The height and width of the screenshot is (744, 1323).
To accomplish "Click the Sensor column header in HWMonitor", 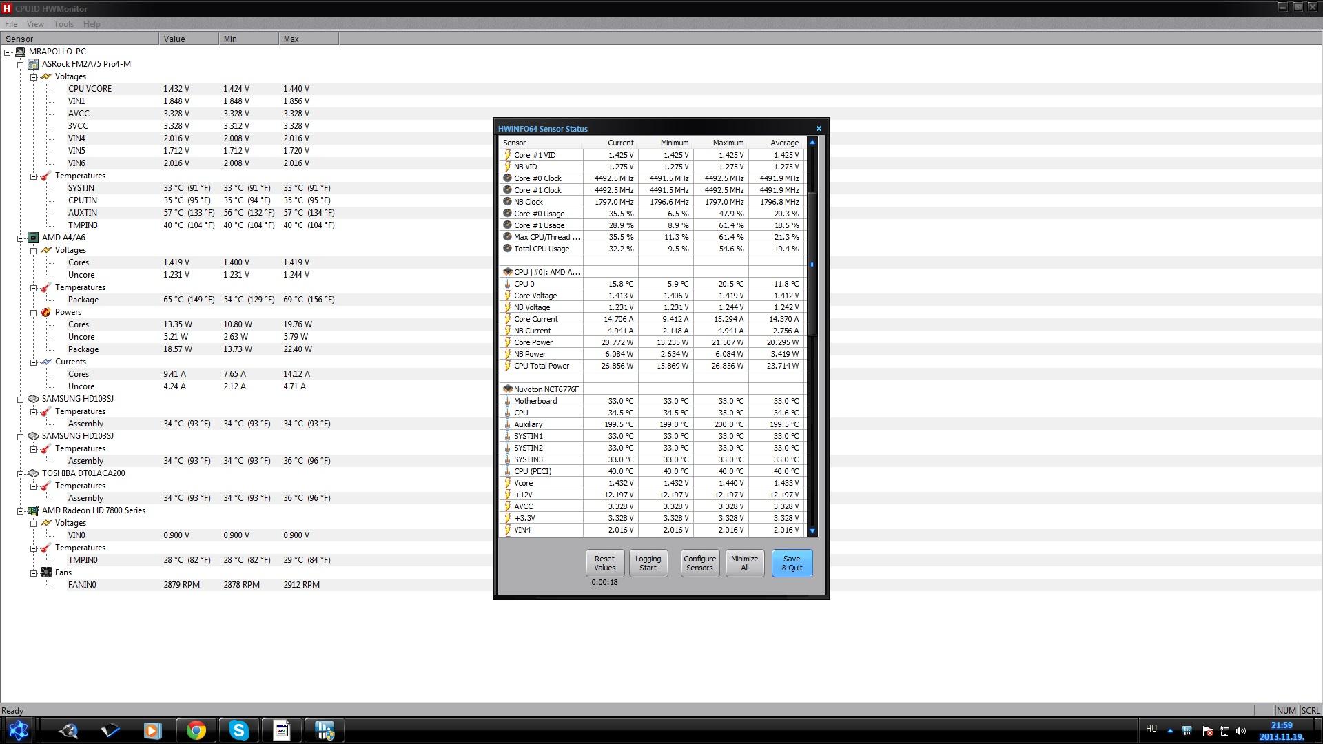I will pyautogui.click(x=80, y=39).
